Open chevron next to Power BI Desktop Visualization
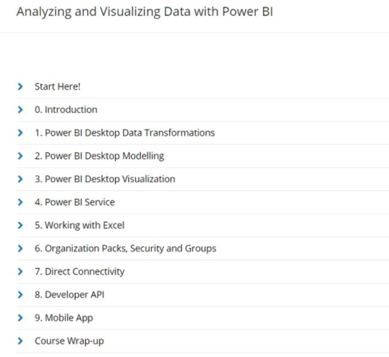 coord(20,179)
